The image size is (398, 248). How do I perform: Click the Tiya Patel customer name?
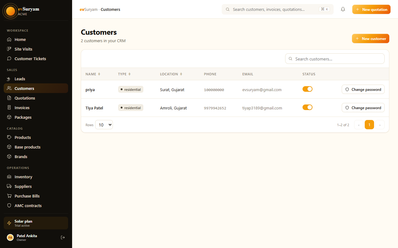(x=94, y=108)
